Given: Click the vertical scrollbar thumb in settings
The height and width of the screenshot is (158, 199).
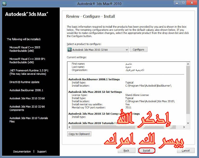Looking at the screenshot, I should click(188, 90).
